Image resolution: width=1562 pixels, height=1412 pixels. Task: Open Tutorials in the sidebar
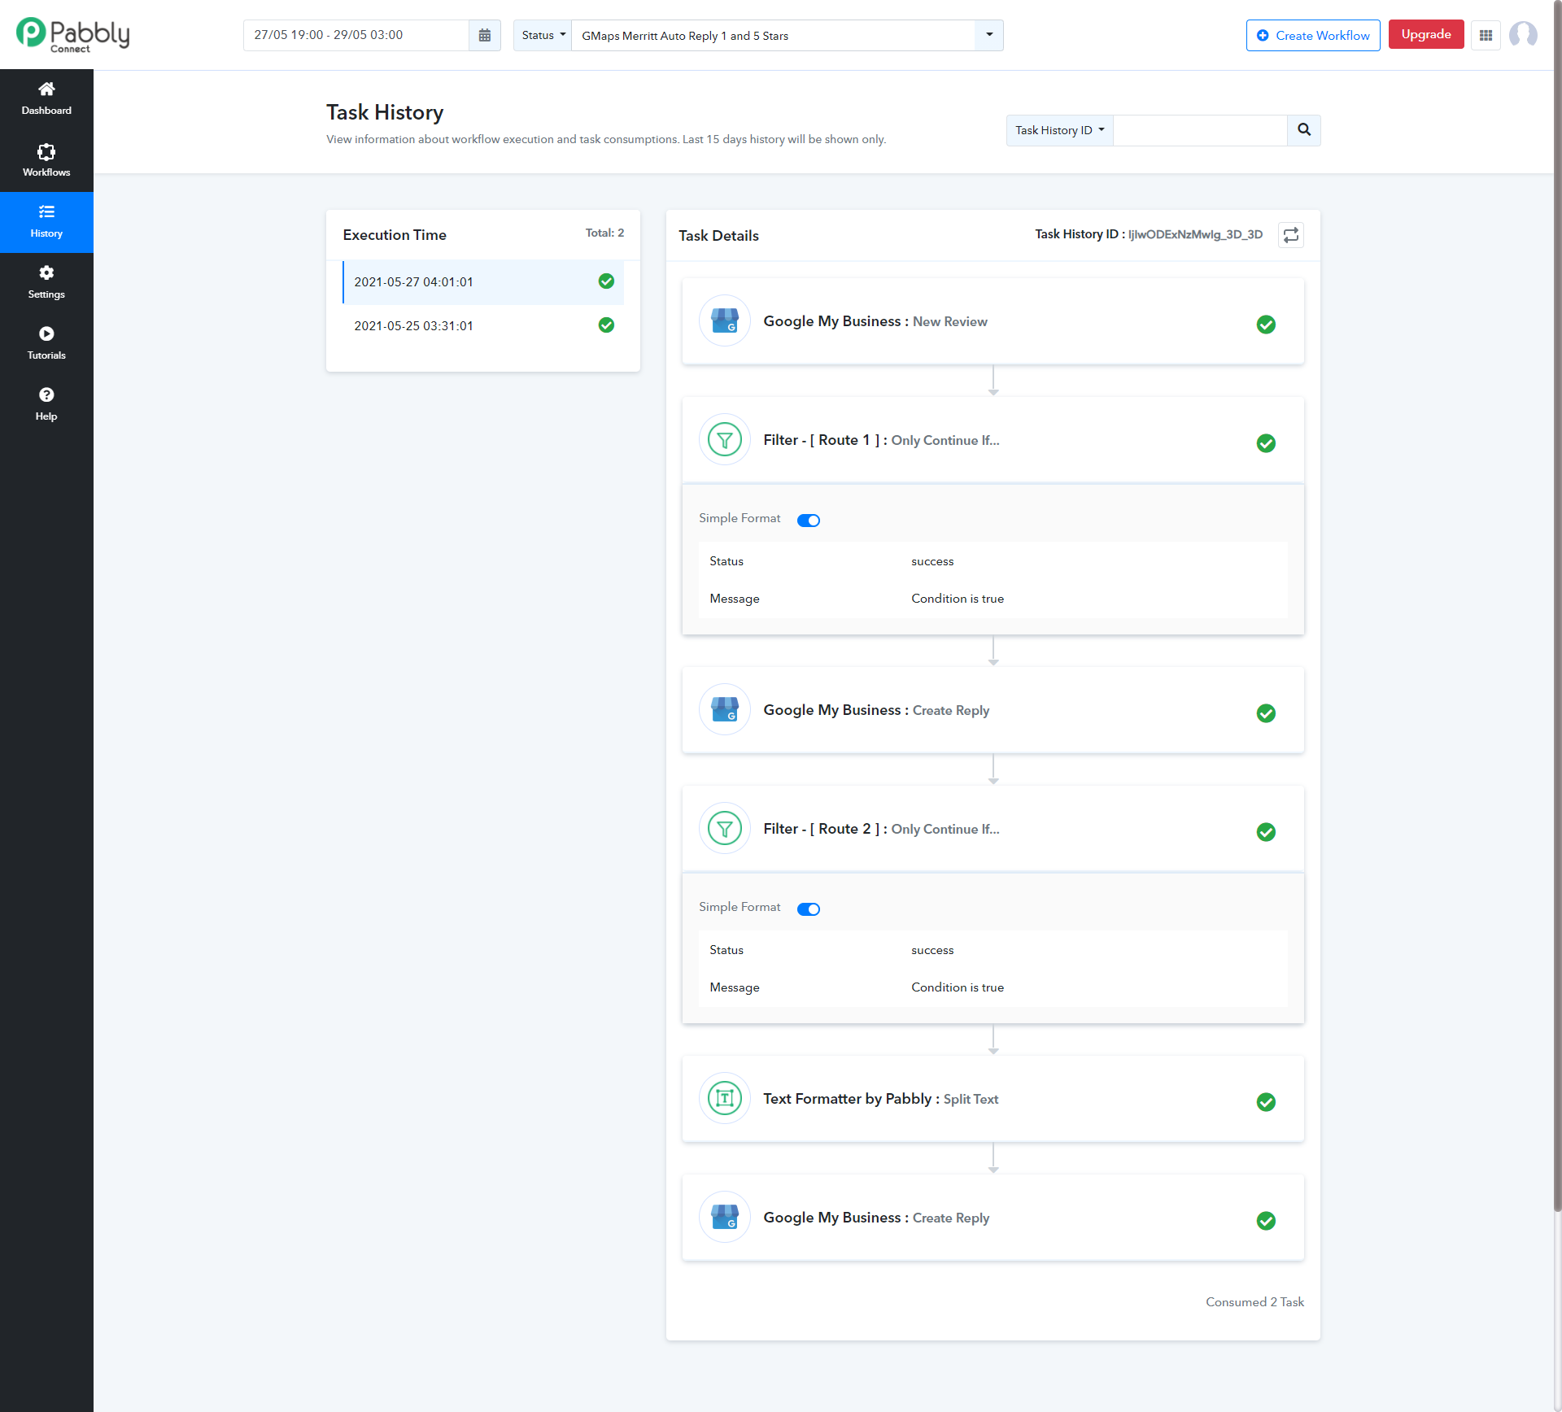(46, 344)
